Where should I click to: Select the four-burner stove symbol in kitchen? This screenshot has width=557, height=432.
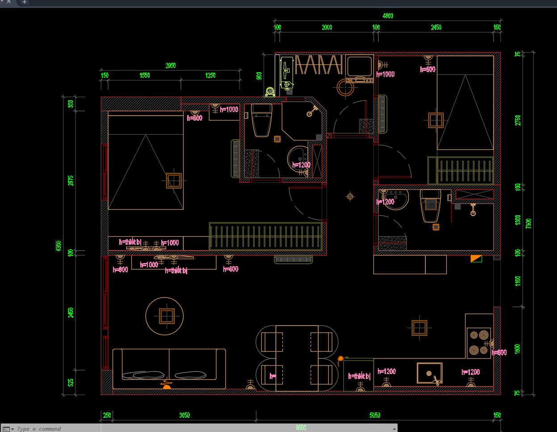point(478,343)
